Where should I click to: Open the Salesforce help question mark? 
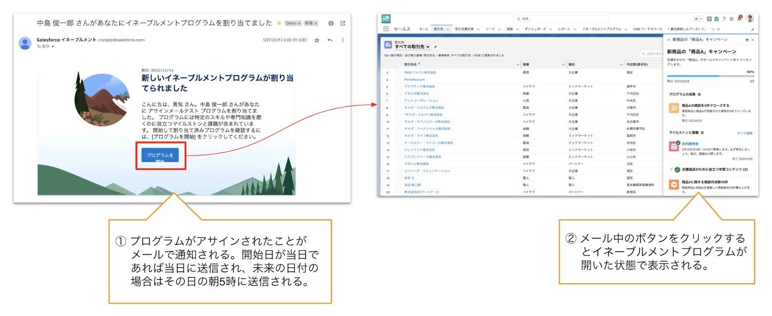pyautogui.click(x=724, y=19)
